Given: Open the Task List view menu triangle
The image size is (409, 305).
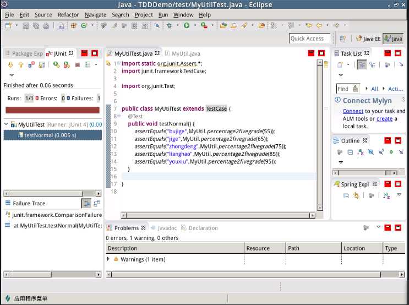Looking at the screenshot, I should click(341, 75).
